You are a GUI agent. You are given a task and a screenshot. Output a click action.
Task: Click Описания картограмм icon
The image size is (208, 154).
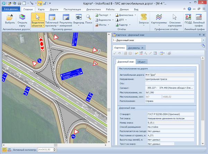(x=175, y=17)
